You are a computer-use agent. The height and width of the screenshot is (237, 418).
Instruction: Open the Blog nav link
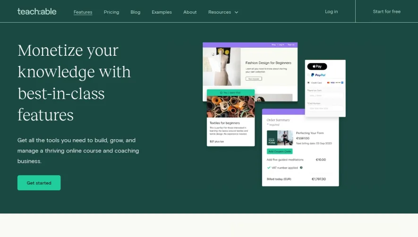click(x=136, y=12)
